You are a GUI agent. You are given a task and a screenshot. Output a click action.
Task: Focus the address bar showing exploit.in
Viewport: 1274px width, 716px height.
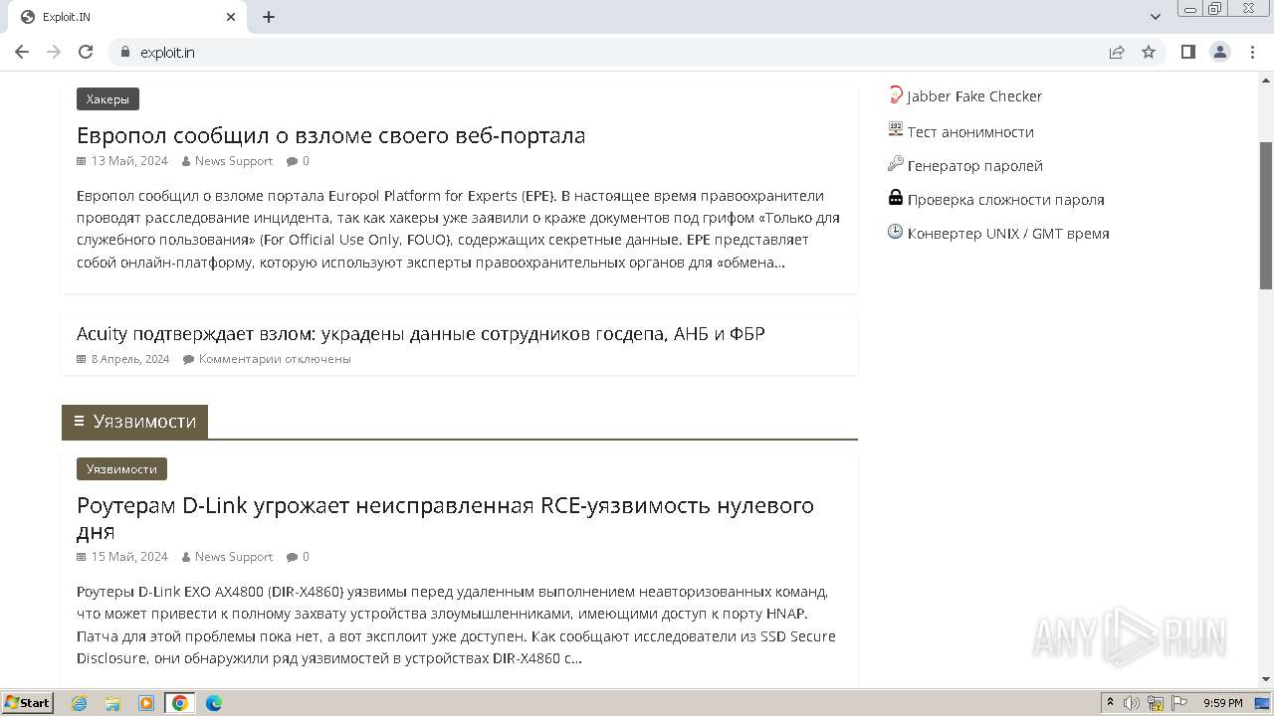pyautogui.click(x=617, y=52)
